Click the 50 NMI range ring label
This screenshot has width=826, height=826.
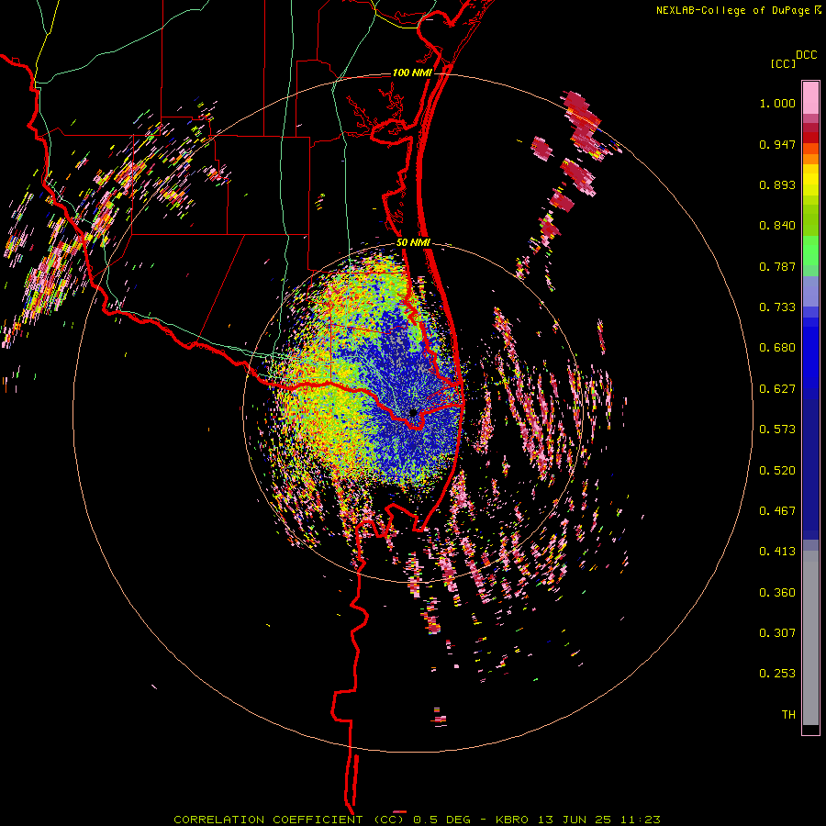click(x=414, y=243)
